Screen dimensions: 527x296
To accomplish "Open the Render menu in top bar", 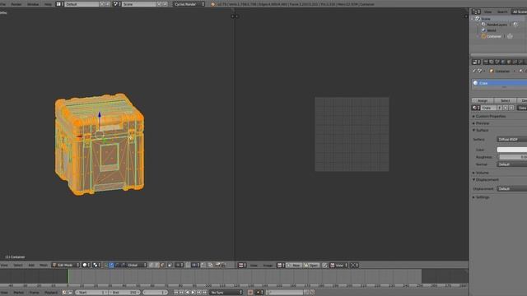I will click(x=16, y=4).
